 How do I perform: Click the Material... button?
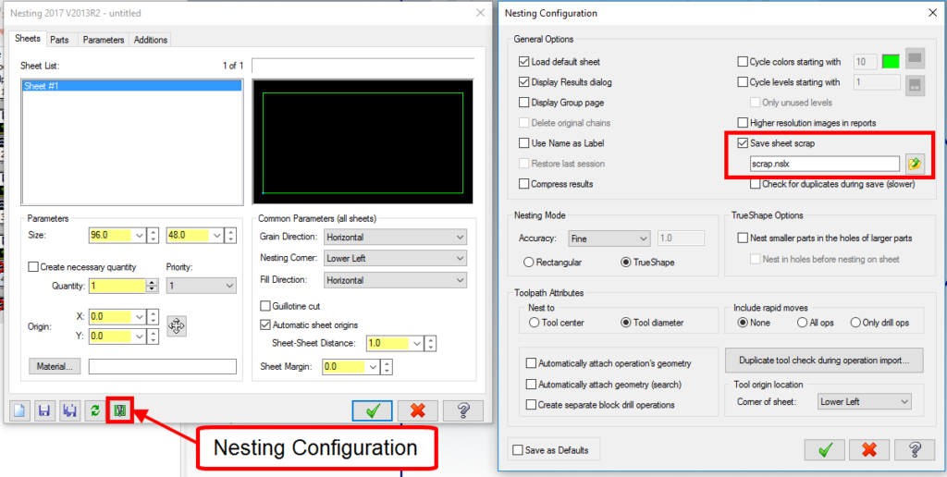click(55, 366)
